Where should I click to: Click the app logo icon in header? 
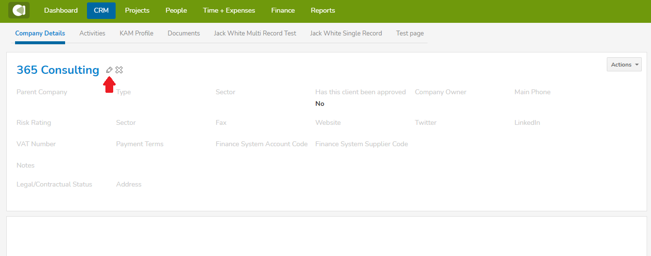tap(18, 10)
